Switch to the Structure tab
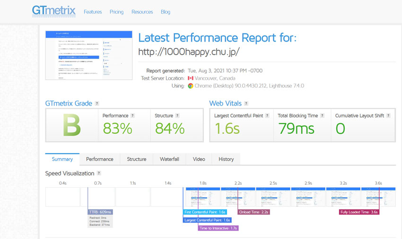This screenshot has height=239, width=402. pyautogui.click(x=137, y=159)
